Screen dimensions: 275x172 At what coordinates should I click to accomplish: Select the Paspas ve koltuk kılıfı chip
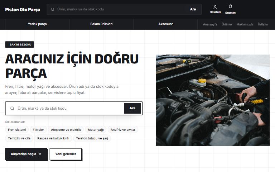click(53, 138)
